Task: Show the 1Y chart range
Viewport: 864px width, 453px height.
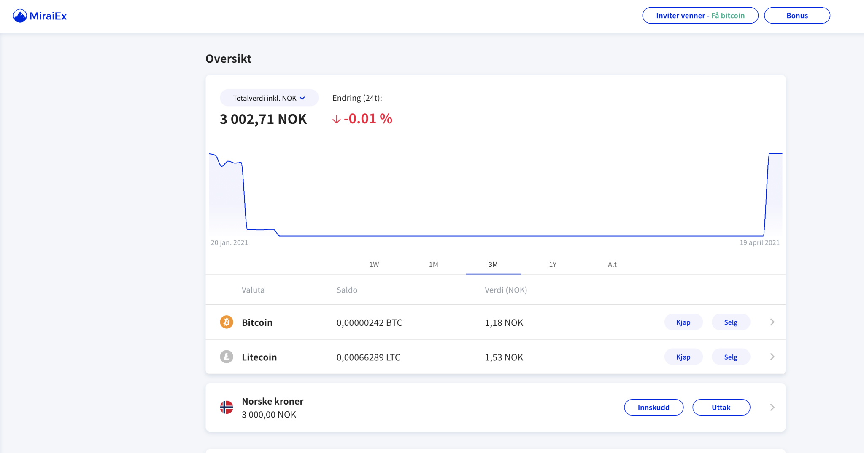Action: pyautogui.click(x=553, y=264)
